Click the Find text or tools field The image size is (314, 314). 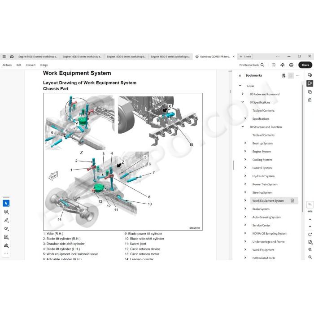click(x=249, y=65)
